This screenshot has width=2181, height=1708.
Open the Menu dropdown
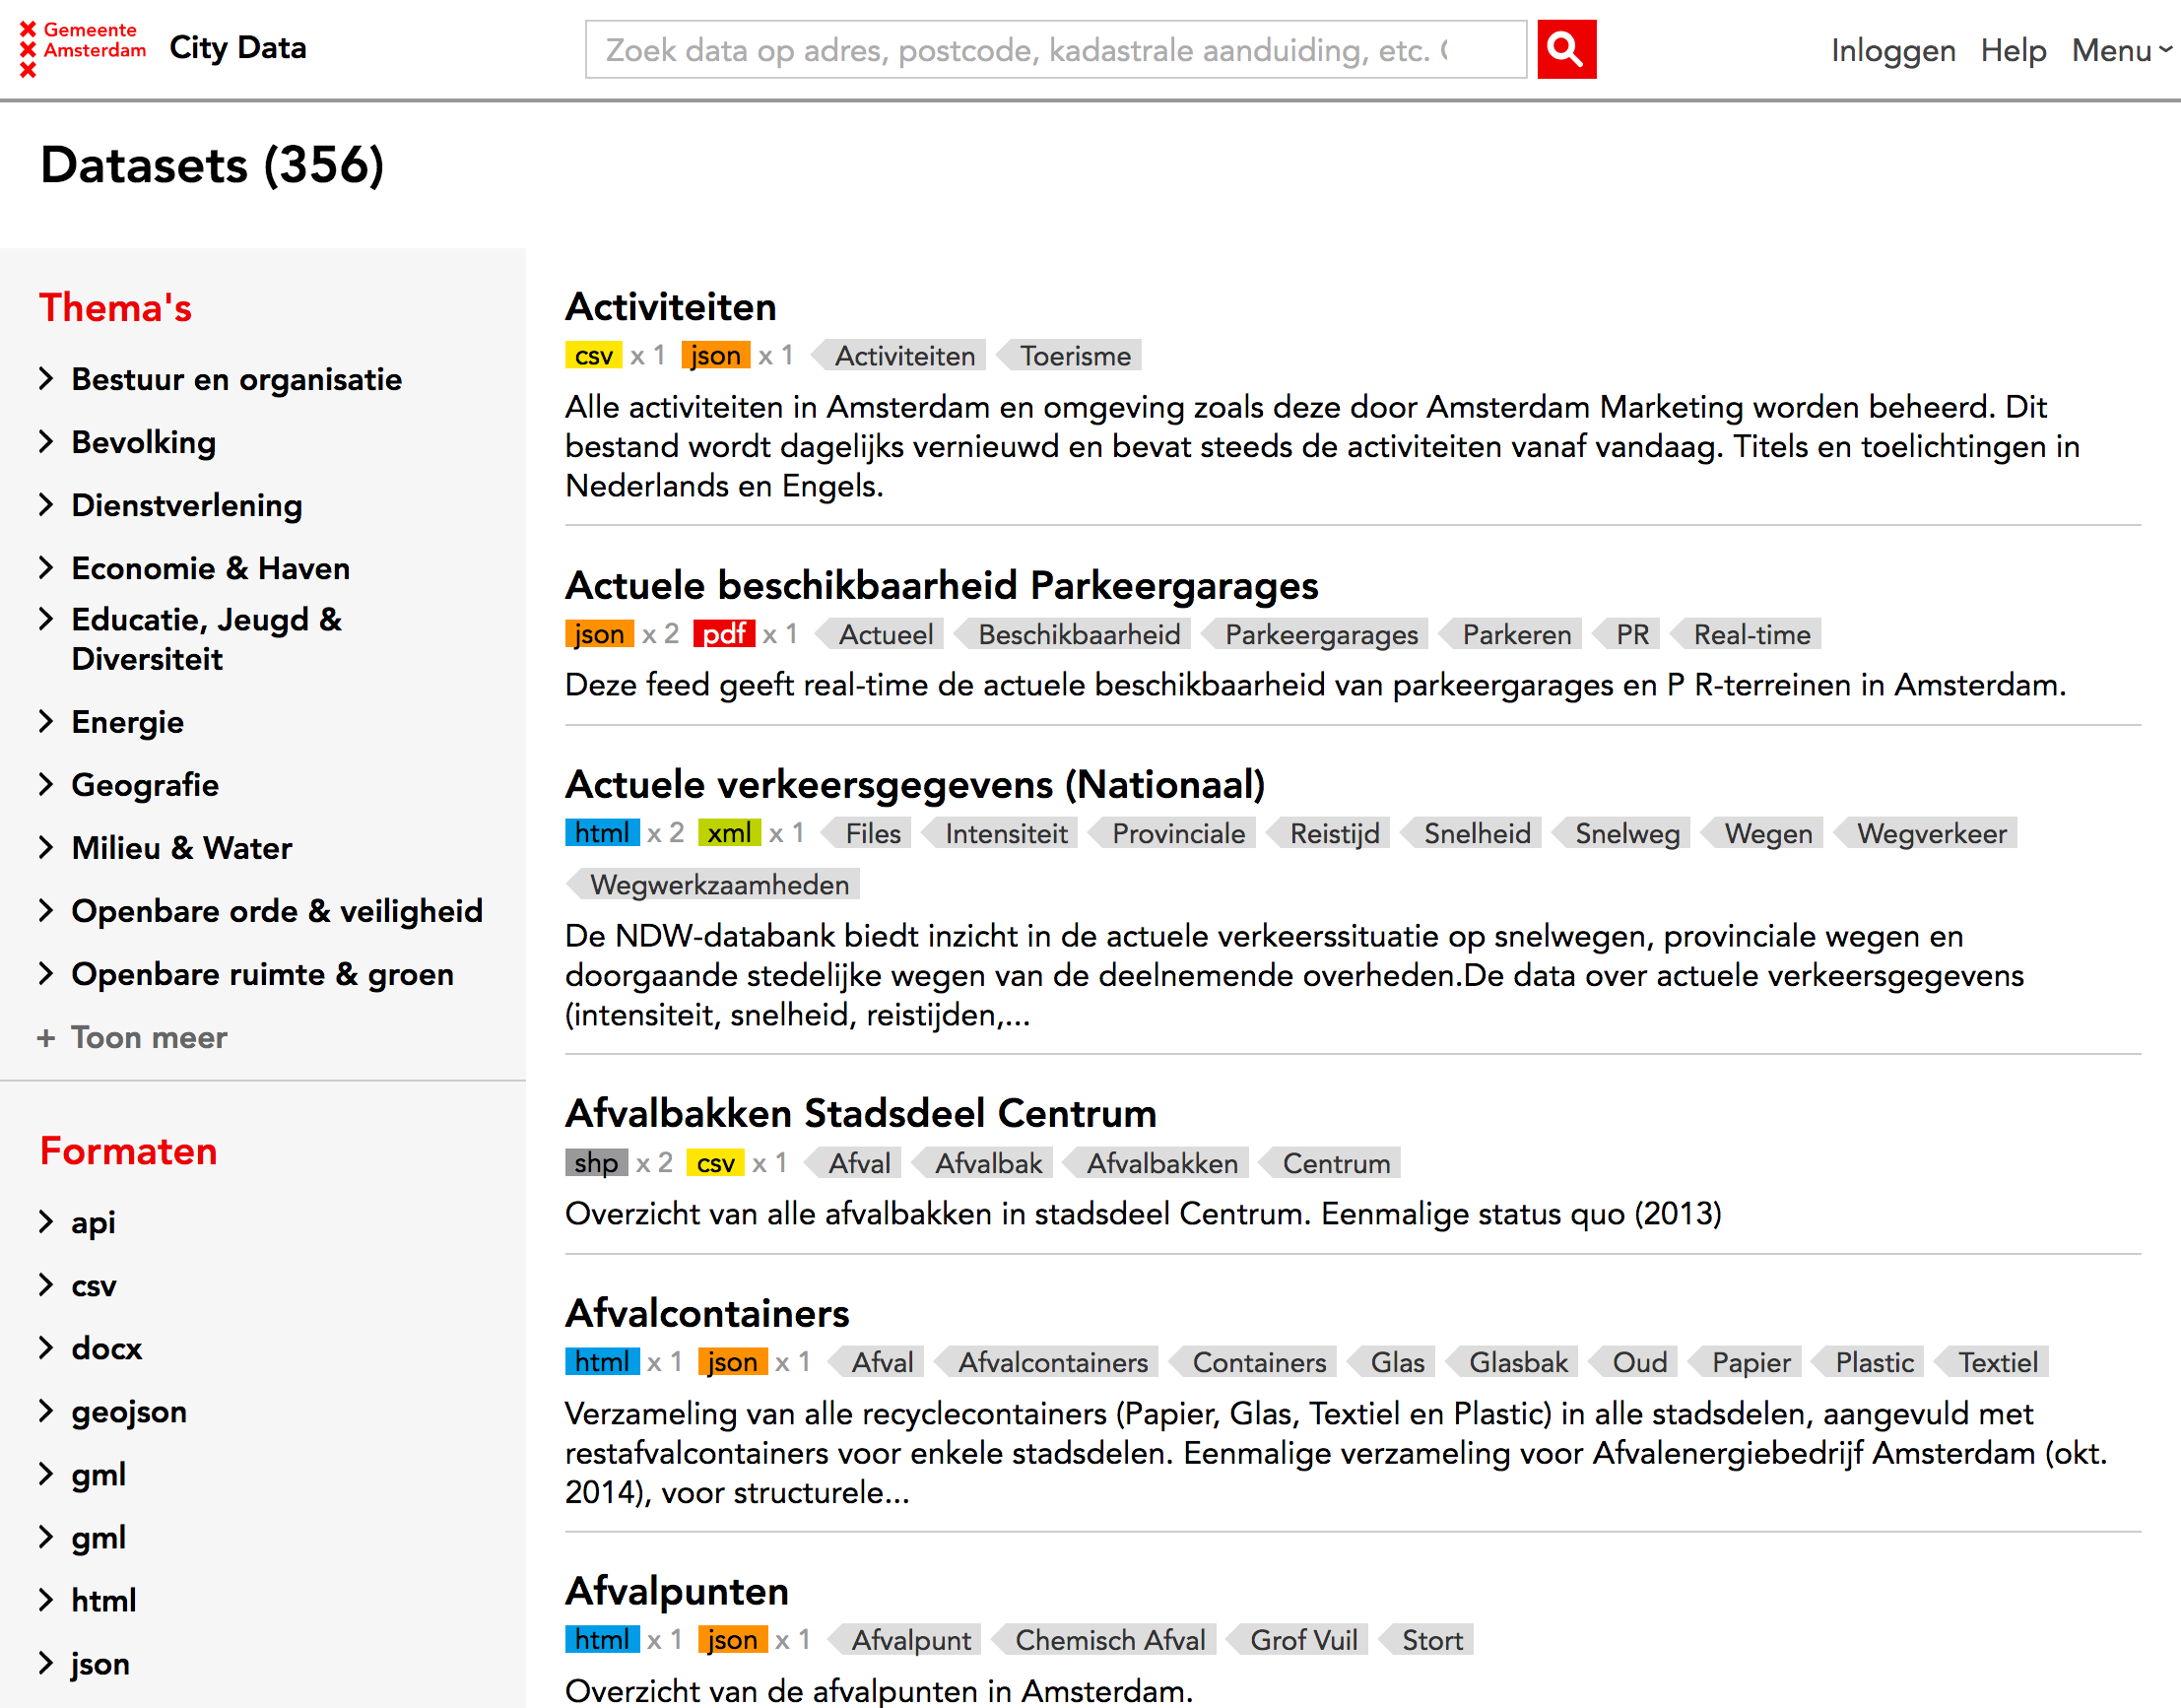(x=2122, y=50)
